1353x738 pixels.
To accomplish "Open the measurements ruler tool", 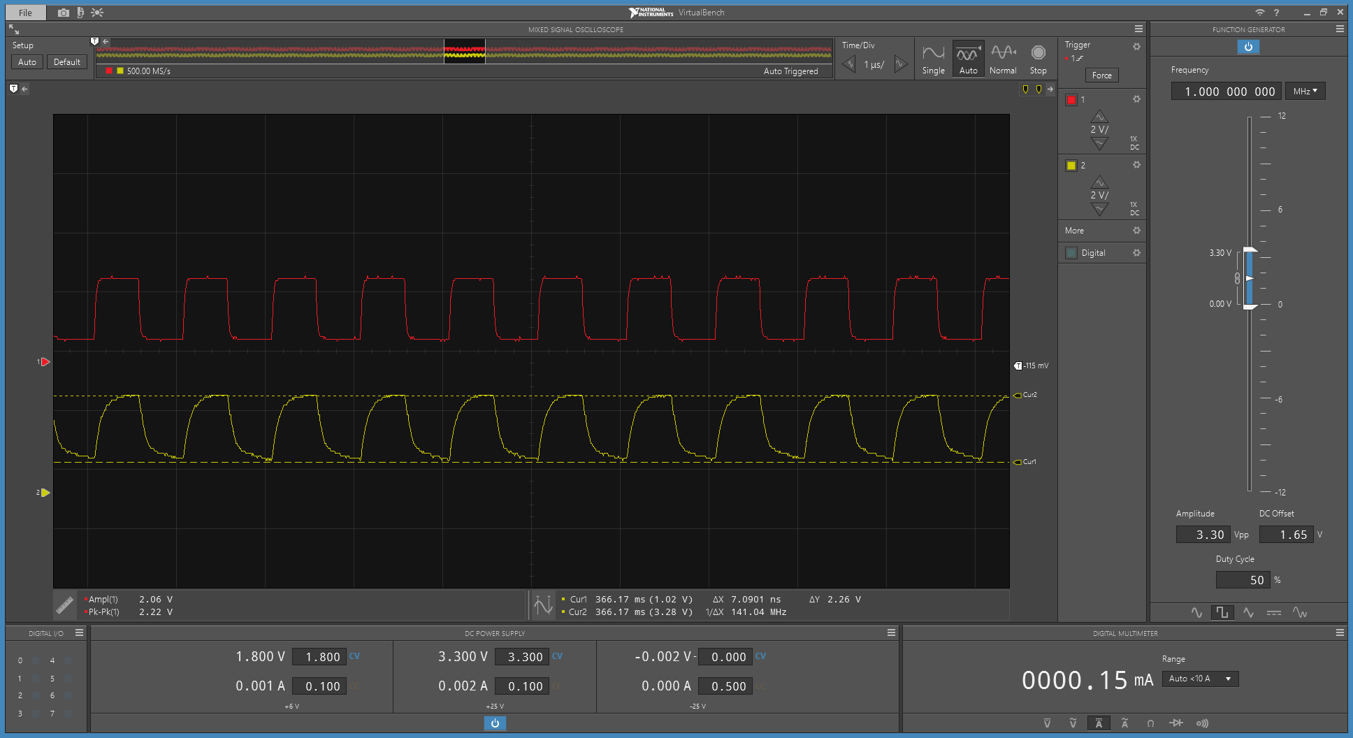I will (x=65, y=605).
